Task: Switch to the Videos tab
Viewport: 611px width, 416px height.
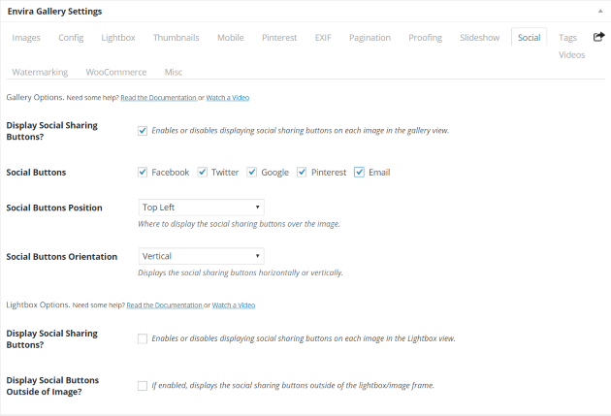Action: tap(571, 55)
